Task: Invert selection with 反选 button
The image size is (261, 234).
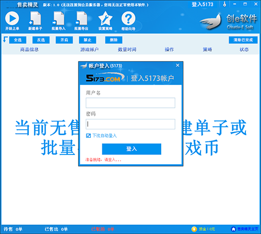Action: click(41, 40)
